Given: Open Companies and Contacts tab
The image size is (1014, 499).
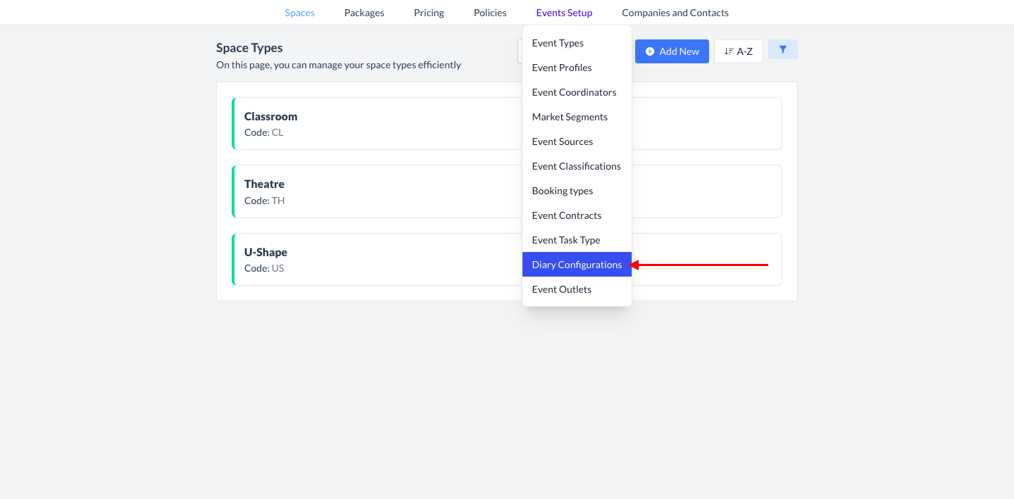Looking at the screenshot, I should [675, 13].
